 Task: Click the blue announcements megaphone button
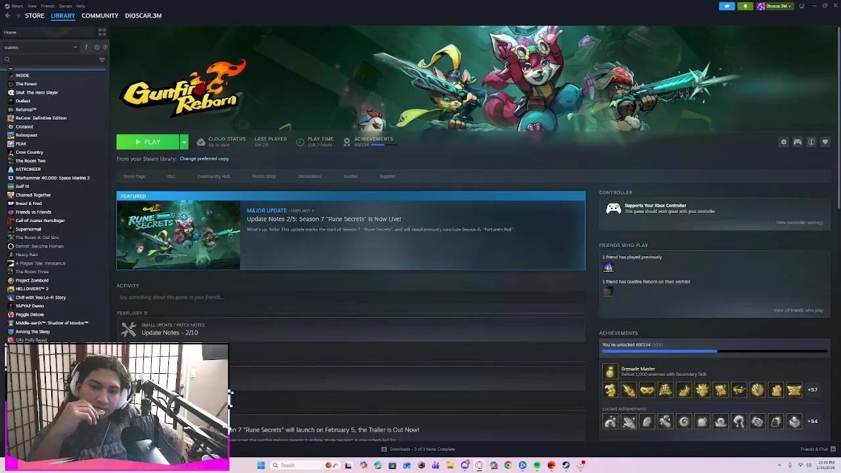pyautogui.click(x=727, y=6)
